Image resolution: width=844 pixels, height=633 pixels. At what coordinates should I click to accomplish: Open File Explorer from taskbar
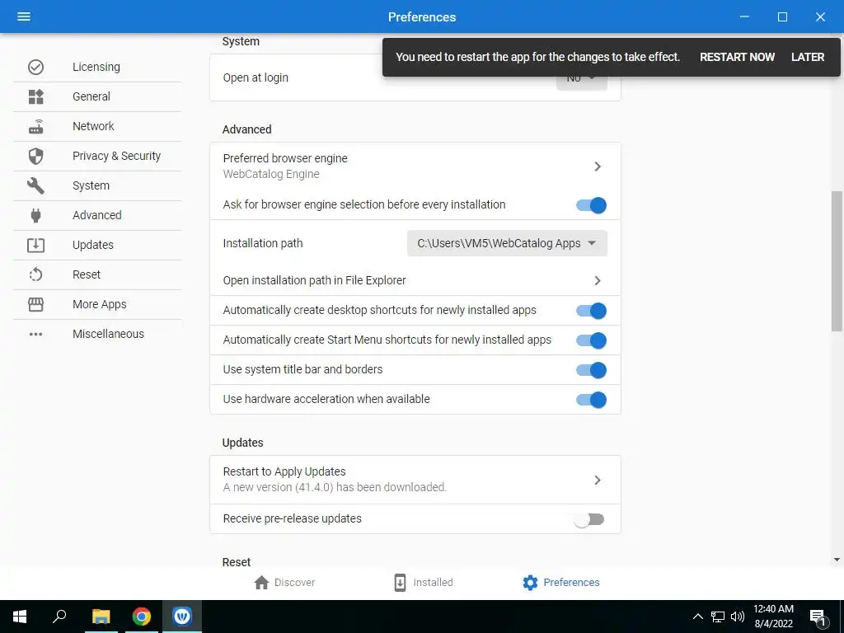tap(101, 617)
